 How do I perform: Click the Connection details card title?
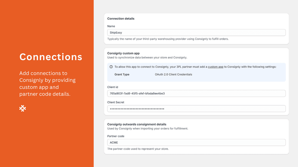point(121,19)
